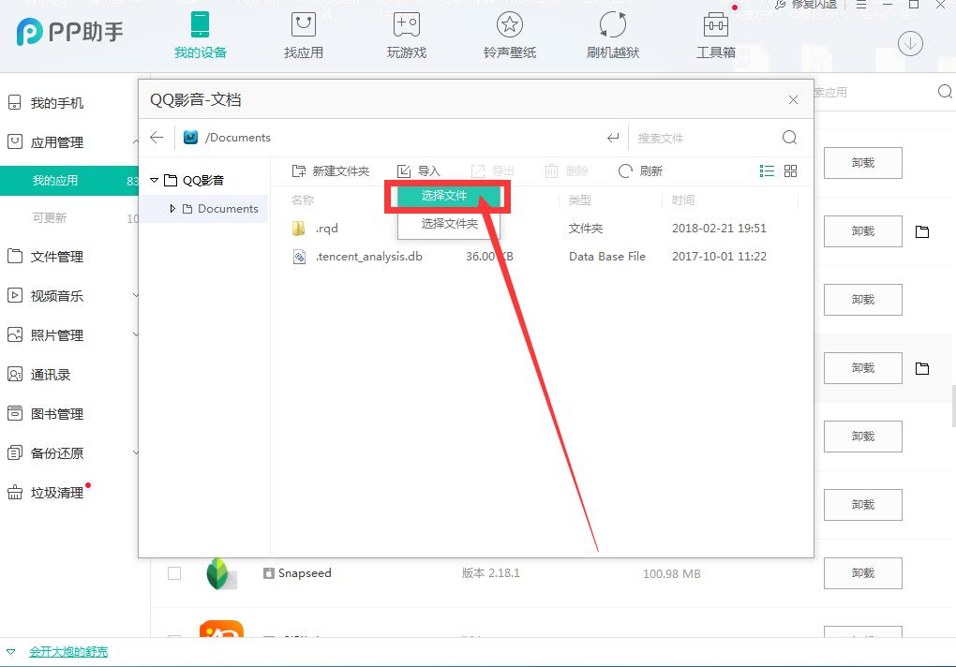This screenshot has height=667, width=956.
Task: Click the 修复闪退 repair tool link
Action: [806, 5]
